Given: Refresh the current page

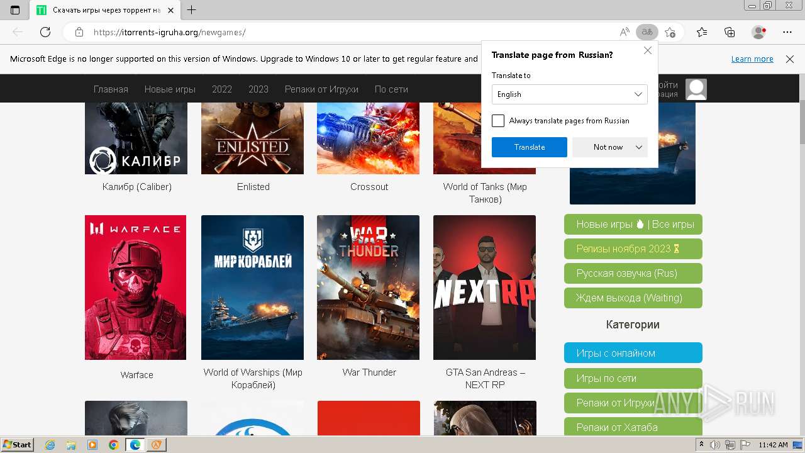Looking at the screenshot, I should (45, 32).
